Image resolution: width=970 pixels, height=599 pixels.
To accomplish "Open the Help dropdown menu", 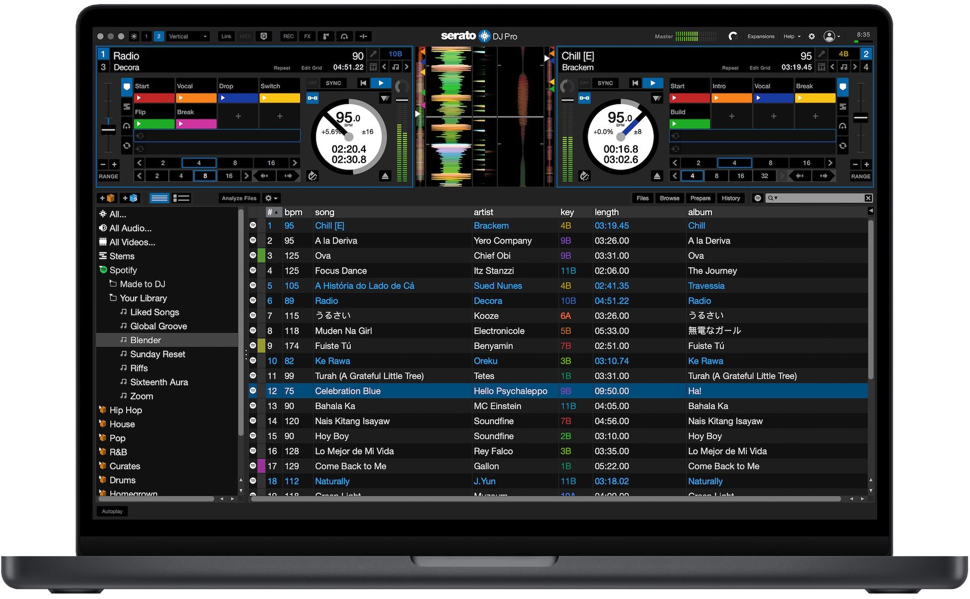I will click(792, 36).
